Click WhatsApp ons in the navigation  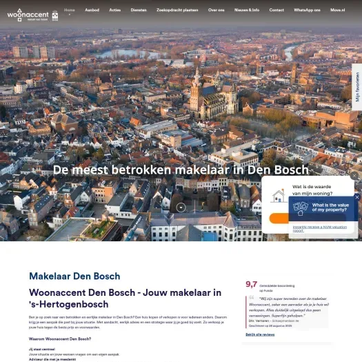[x=307, y=10]
